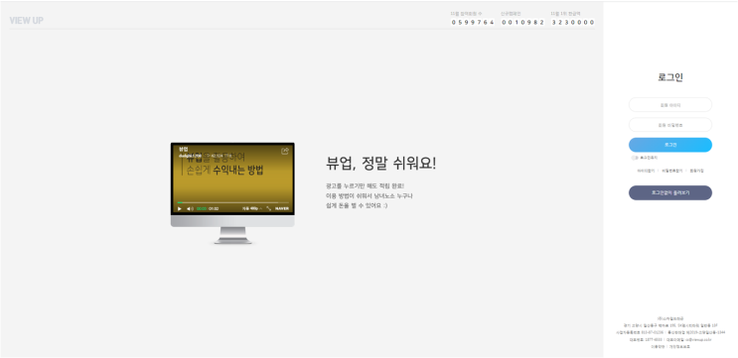Focus the member ID input field

tap(670, 105)
